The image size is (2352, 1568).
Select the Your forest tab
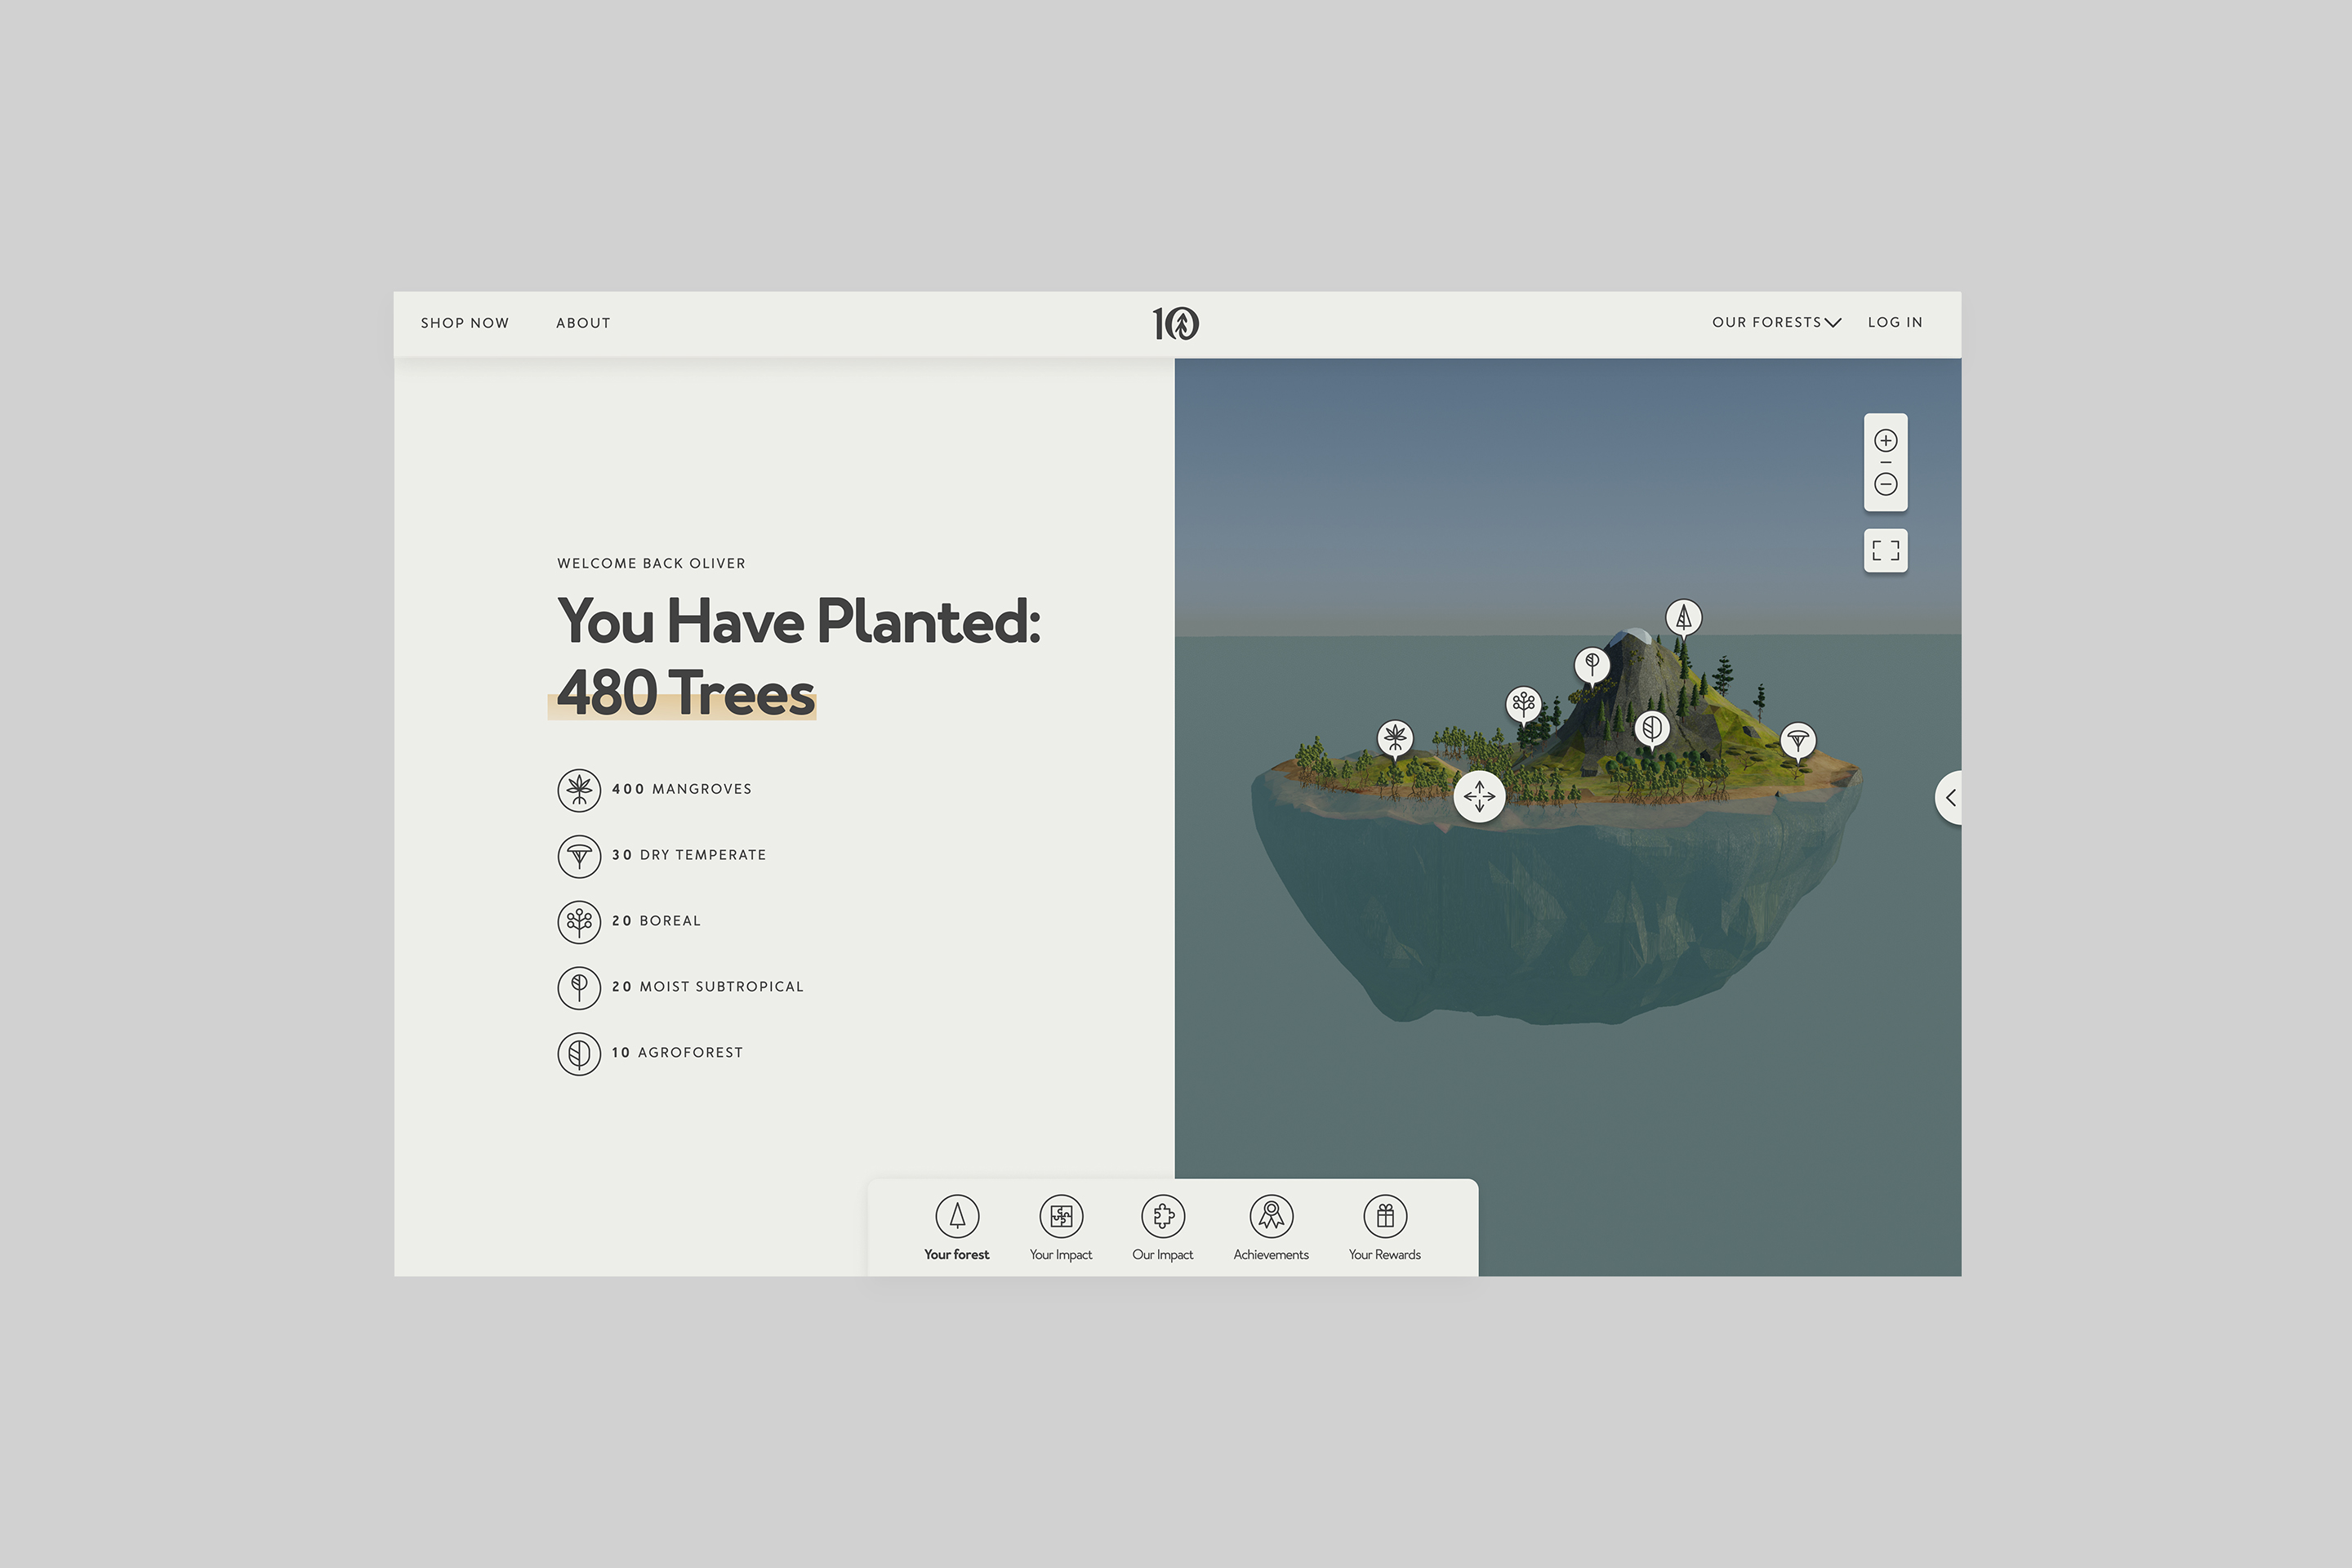[x=957, y=1227]
